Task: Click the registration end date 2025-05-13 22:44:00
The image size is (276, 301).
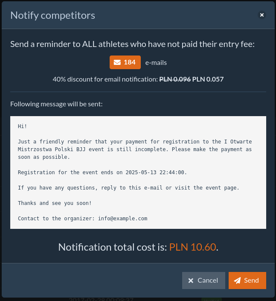Action: 155,172
